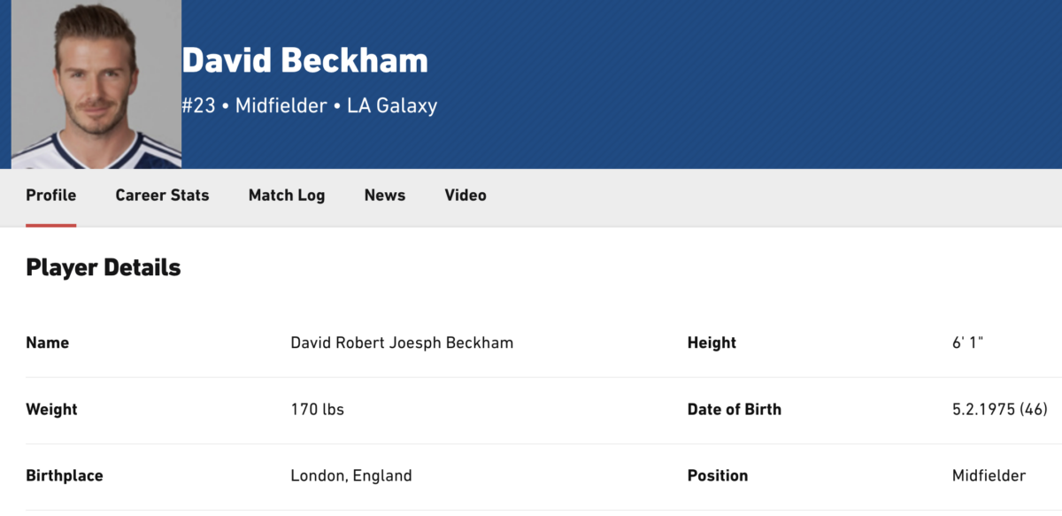This screenshot has height=516, width=1062.
Task: Click David Beckham's player photo
Action: coord(96,84)
